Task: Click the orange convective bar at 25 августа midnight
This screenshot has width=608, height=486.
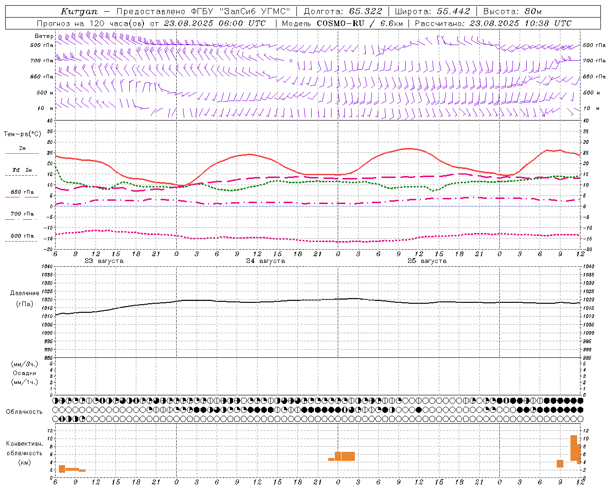Action: click(x=338, y=456)
